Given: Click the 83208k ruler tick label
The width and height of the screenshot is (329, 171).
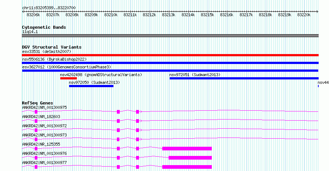Looking at the screenshot, I should click(x=72, y=15).
